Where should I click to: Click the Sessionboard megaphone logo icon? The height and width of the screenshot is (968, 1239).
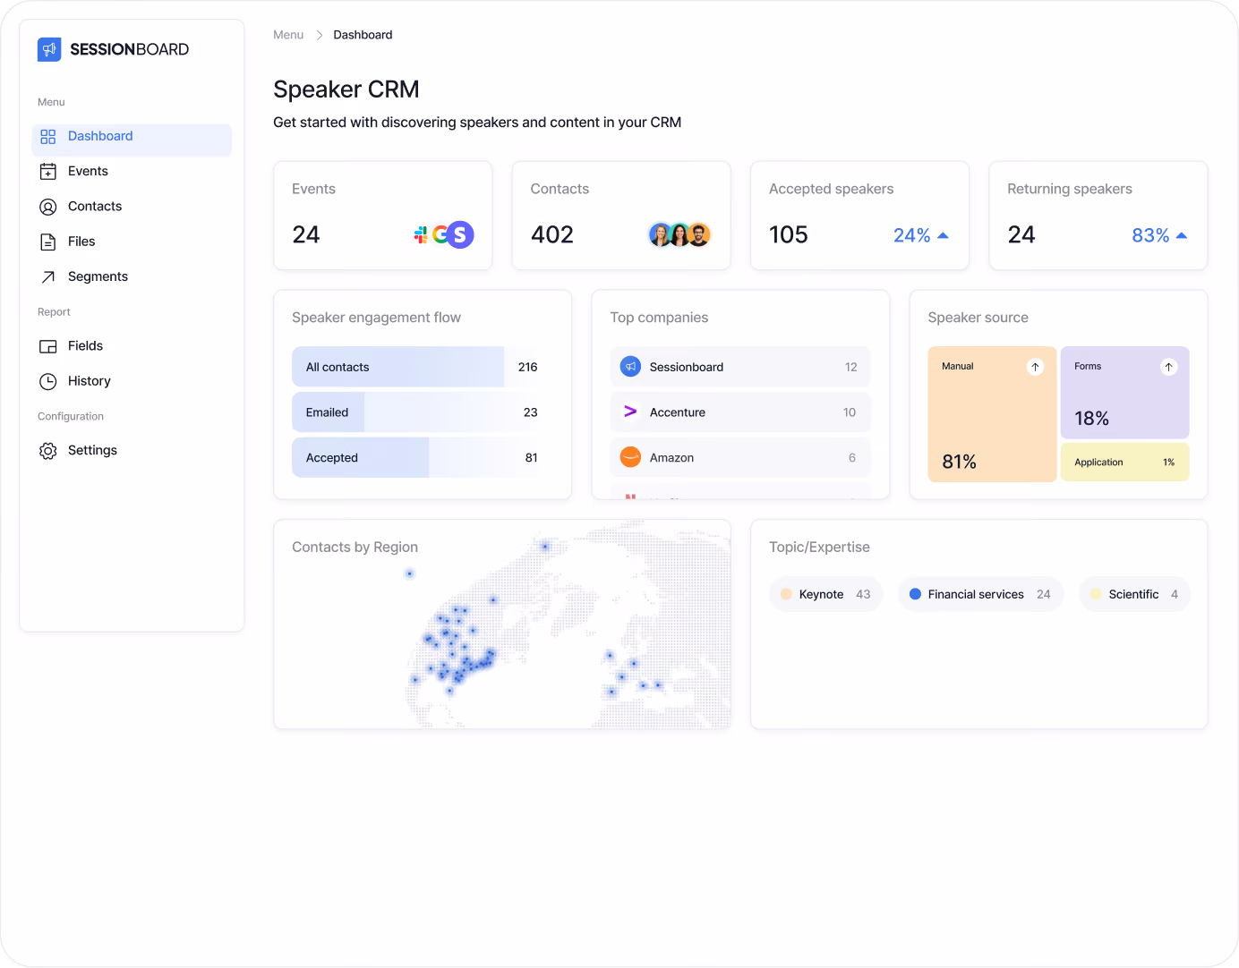[49, 49]
